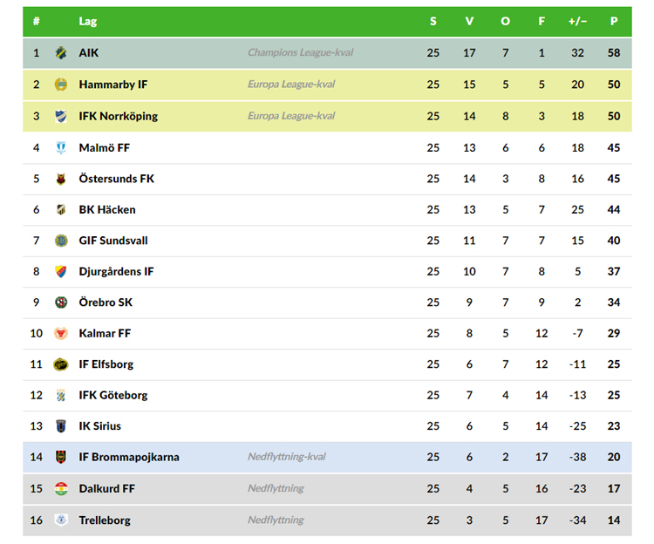This screenshot has width=654, height=544.
Task: Click the IFK Norrköping crest icon
Action: click(61, 116)
